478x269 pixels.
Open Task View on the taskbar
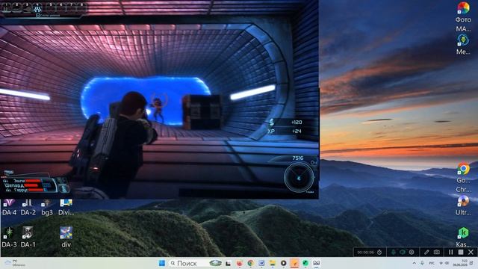pyautogui.click(x=228, y=263)
